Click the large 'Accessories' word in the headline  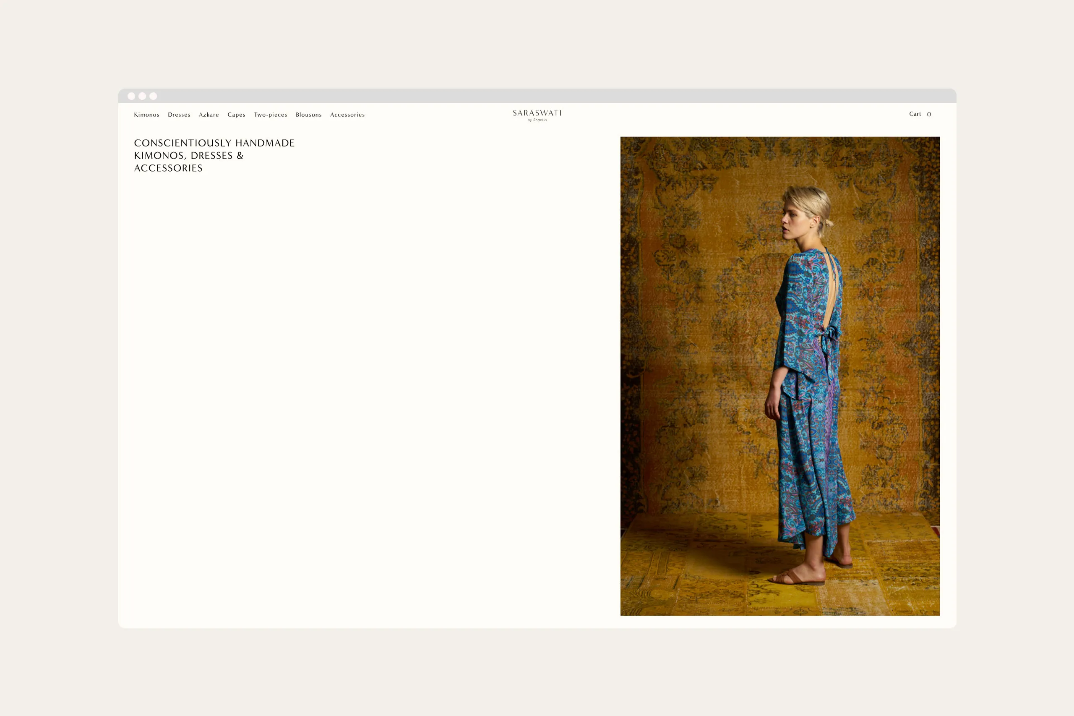[x=168, y=168]
